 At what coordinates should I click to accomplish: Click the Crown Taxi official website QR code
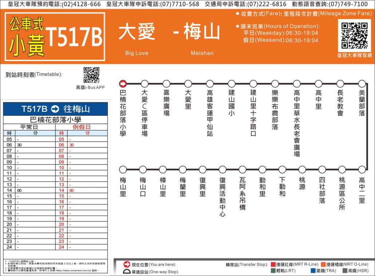click(x=354, y=35)
